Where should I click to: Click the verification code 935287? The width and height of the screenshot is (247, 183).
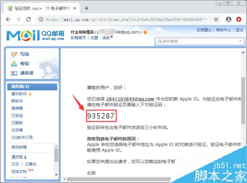pos(101,116)
